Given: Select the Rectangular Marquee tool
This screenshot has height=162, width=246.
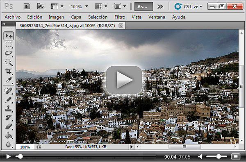Looking at the screenshot, I should coord(9,45).
